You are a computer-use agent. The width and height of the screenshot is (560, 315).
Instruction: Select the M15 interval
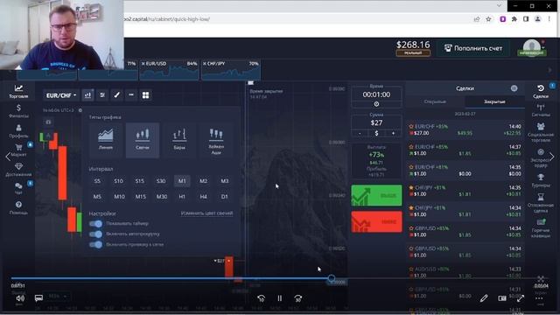(x=140, y=196)
